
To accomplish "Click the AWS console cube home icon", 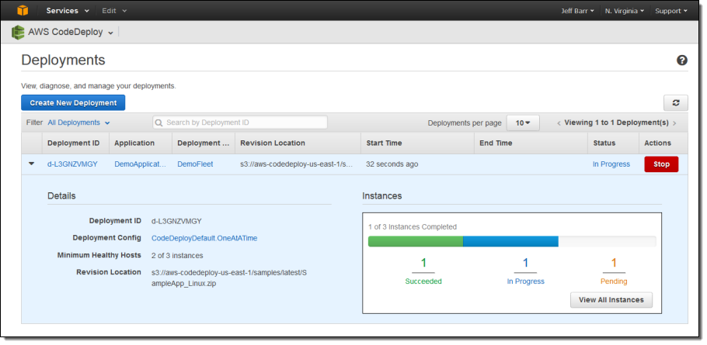I will click(23, 11).
